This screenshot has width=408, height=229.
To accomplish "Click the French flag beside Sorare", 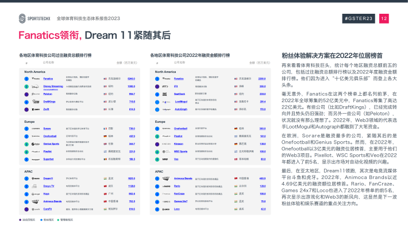I will pyautogui.click(x=105, y=129).
